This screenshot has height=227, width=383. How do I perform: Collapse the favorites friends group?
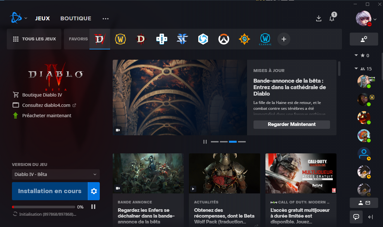point(356,55)
